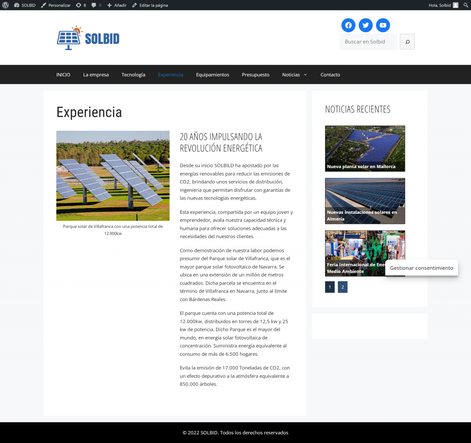The width and height of the screenshot is (471, 443).
Task: Click Gestionar consentimiento button
Action: [421, 268]
